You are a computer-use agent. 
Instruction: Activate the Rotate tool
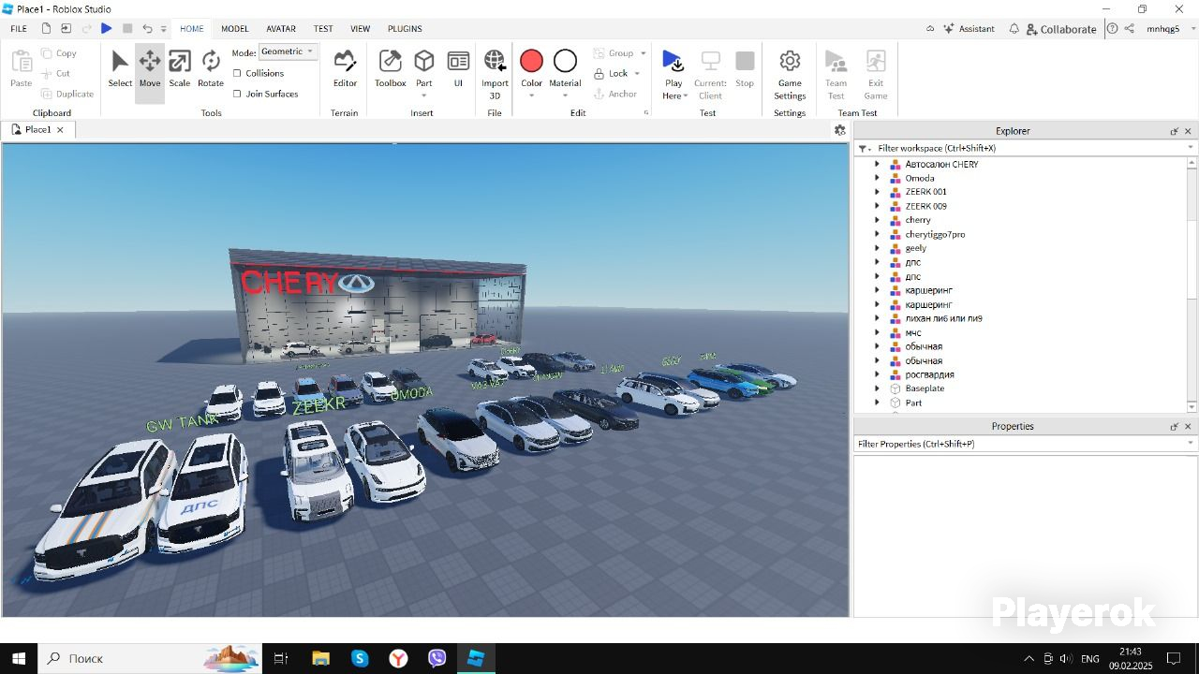(x=211, y=70)
